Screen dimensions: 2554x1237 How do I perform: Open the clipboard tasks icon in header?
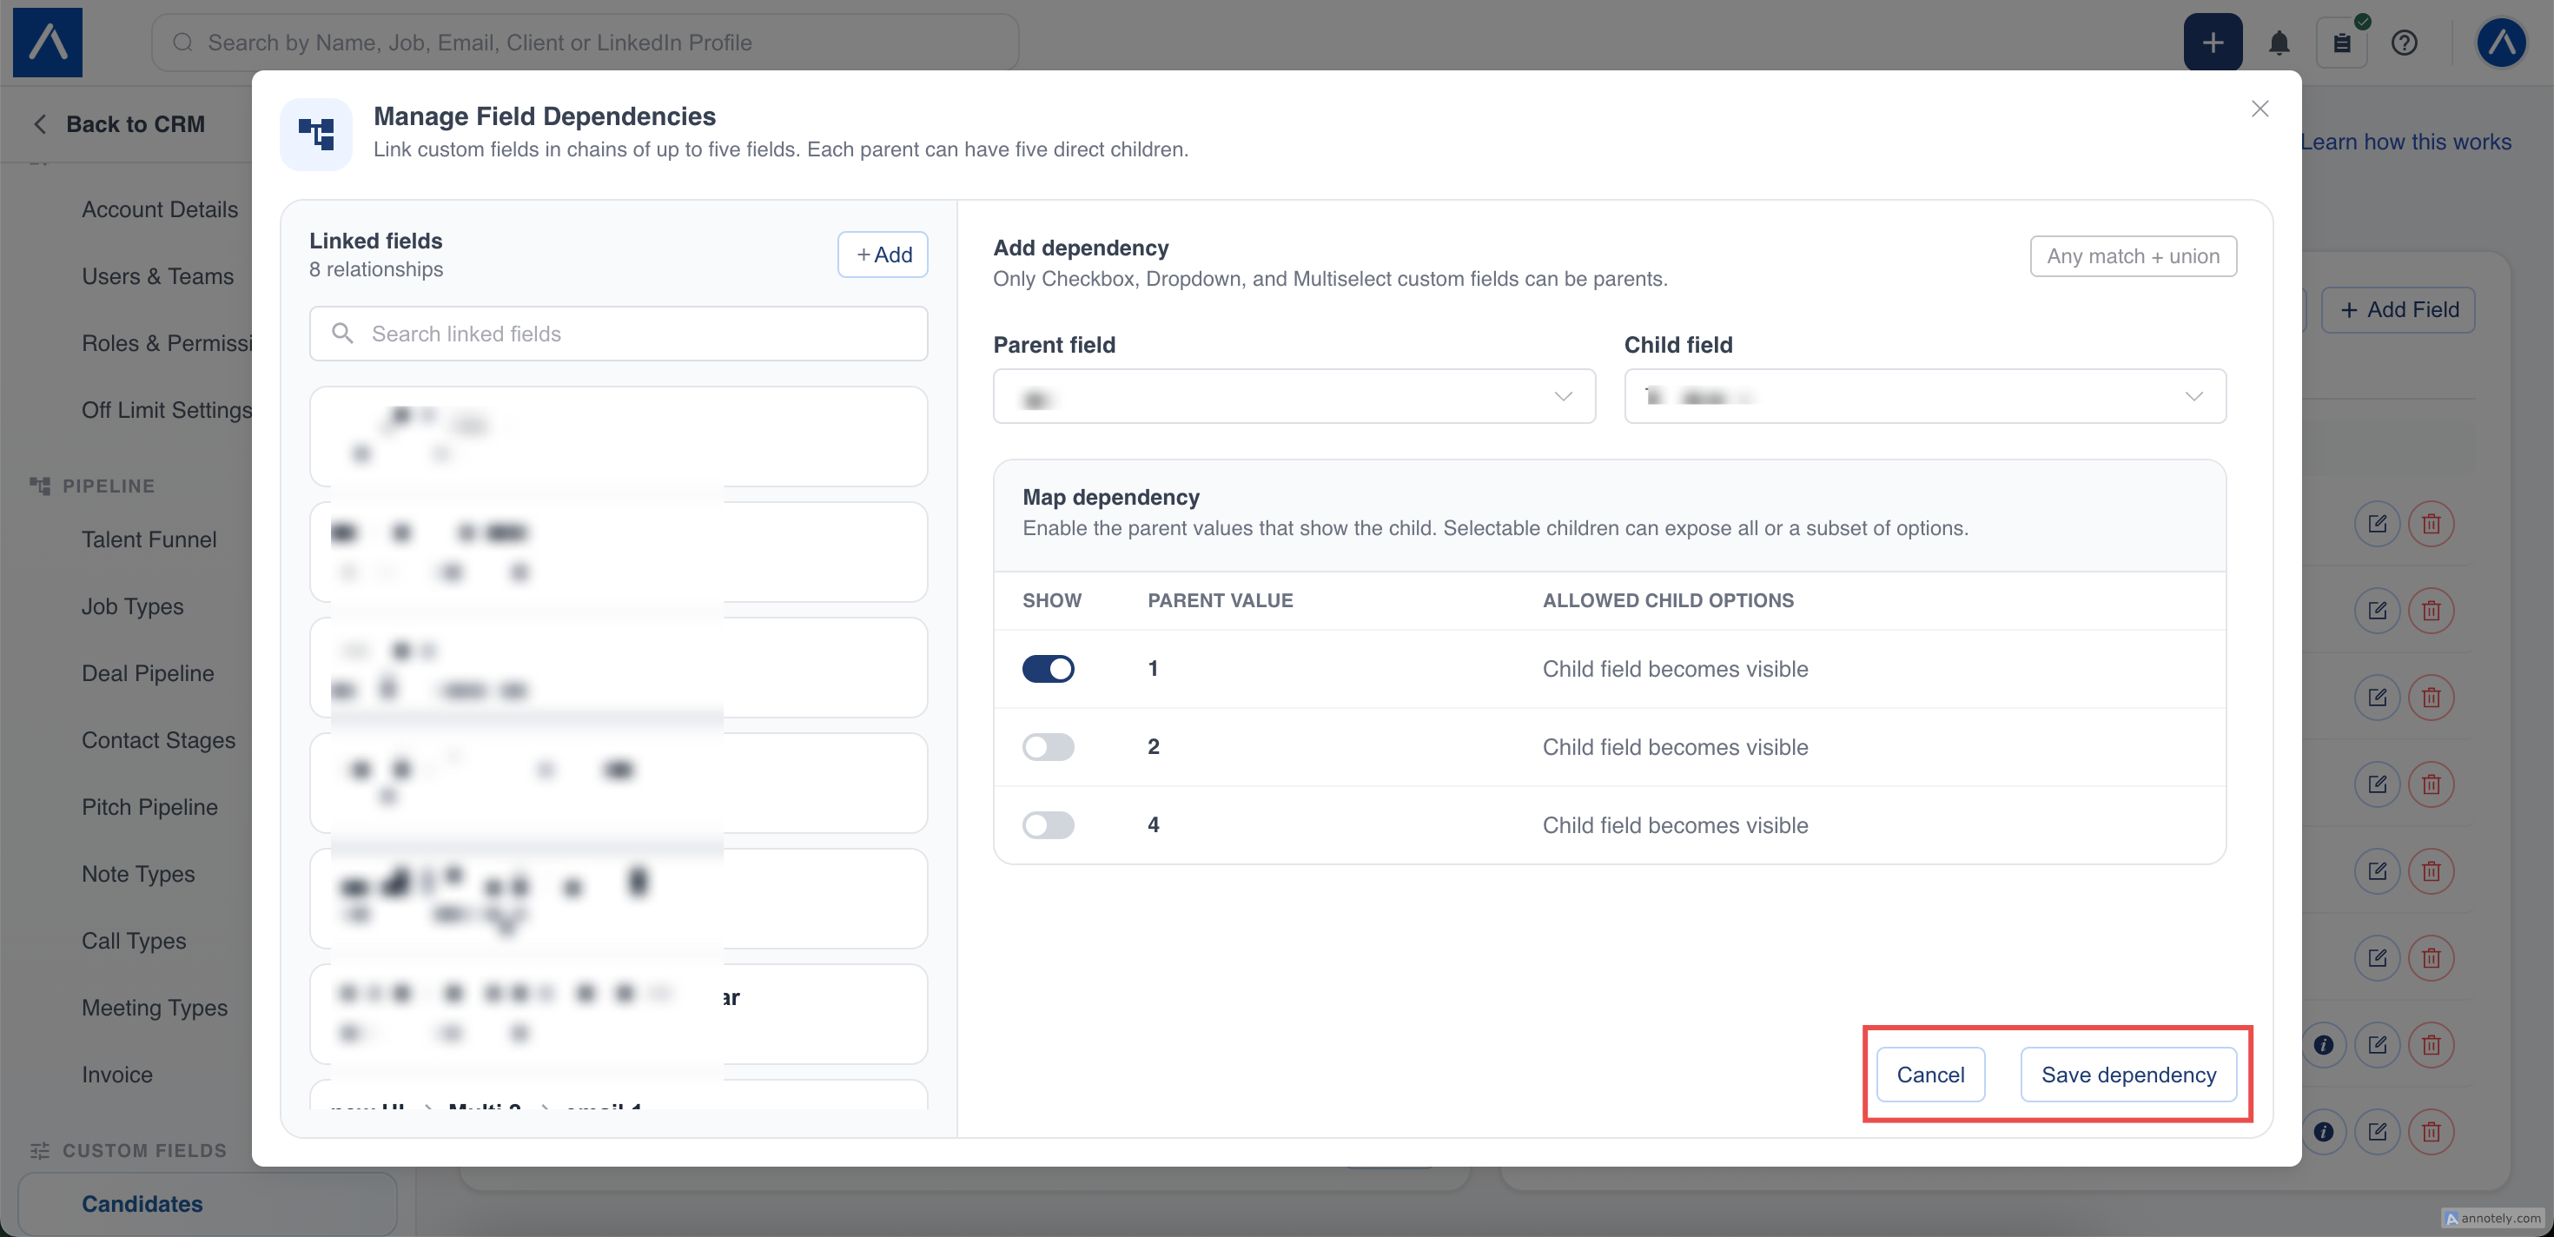pyautogui.click(x=2341, y=43)
